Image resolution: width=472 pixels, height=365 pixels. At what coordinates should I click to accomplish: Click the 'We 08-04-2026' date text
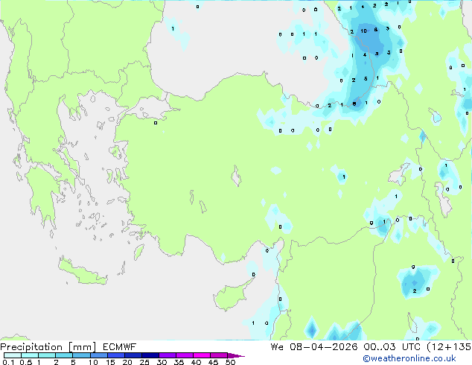click(x=314, y=347)
